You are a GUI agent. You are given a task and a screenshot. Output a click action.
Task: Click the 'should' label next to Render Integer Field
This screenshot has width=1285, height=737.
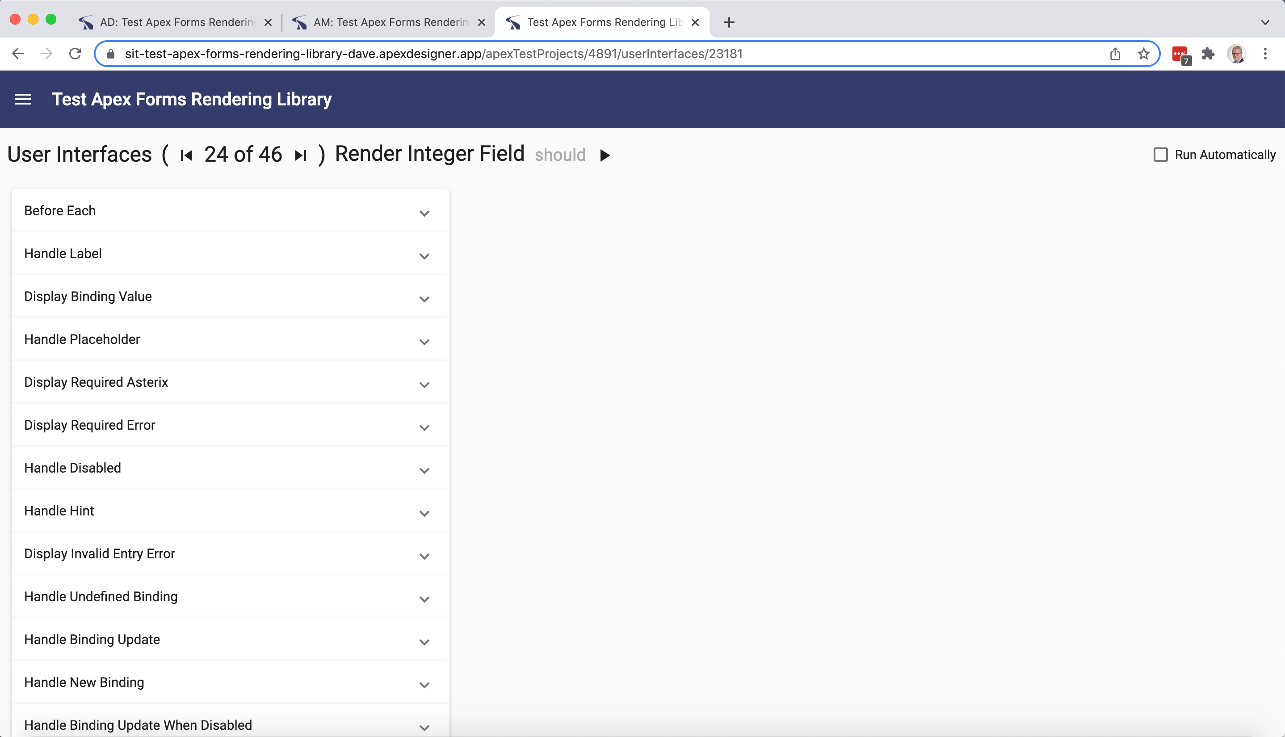pyautogui.click(x=561, y=155)
